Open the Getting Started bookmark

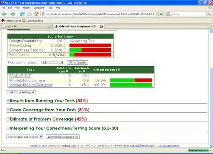click(11, 21)
